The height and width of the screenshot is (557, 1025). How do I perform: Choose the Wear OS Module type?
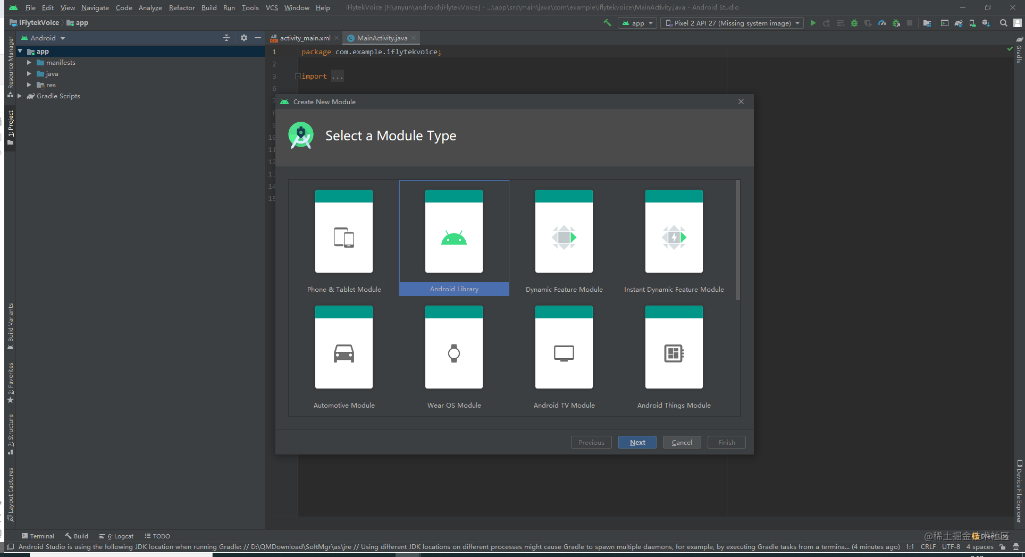(454, 353)
